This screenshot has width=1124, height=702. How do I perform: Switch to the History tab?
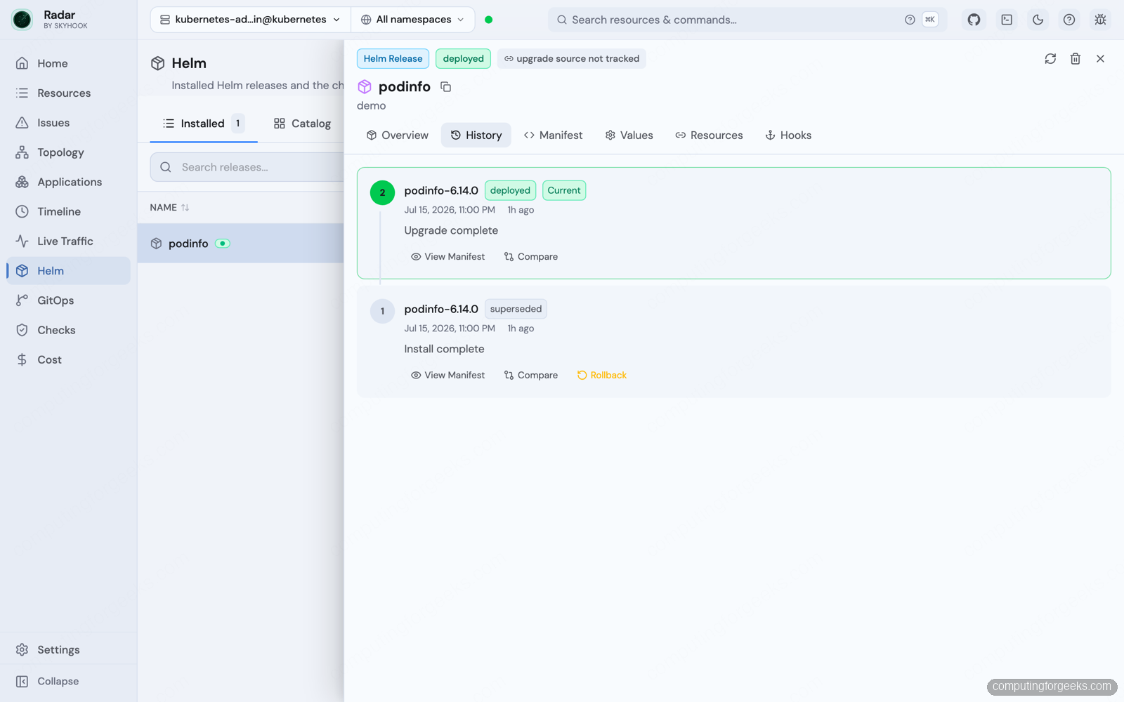click(476, 135)
